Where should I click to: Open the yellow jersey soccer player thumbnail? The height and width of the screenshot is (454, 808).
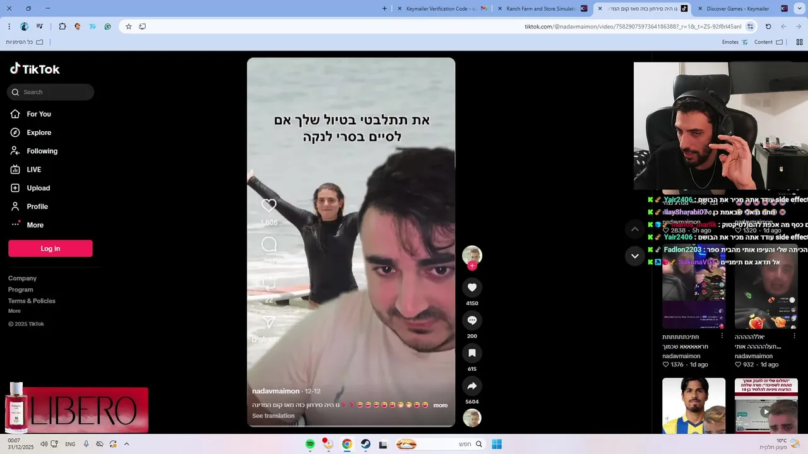point(694,406)
